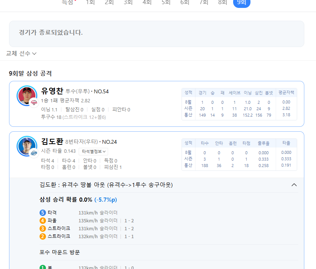Image resolution: width=316 pixels, height=269 pixels.
Task: Go to the 1회 inning tab
Action: pyautogui.click(x=90, y=2)
